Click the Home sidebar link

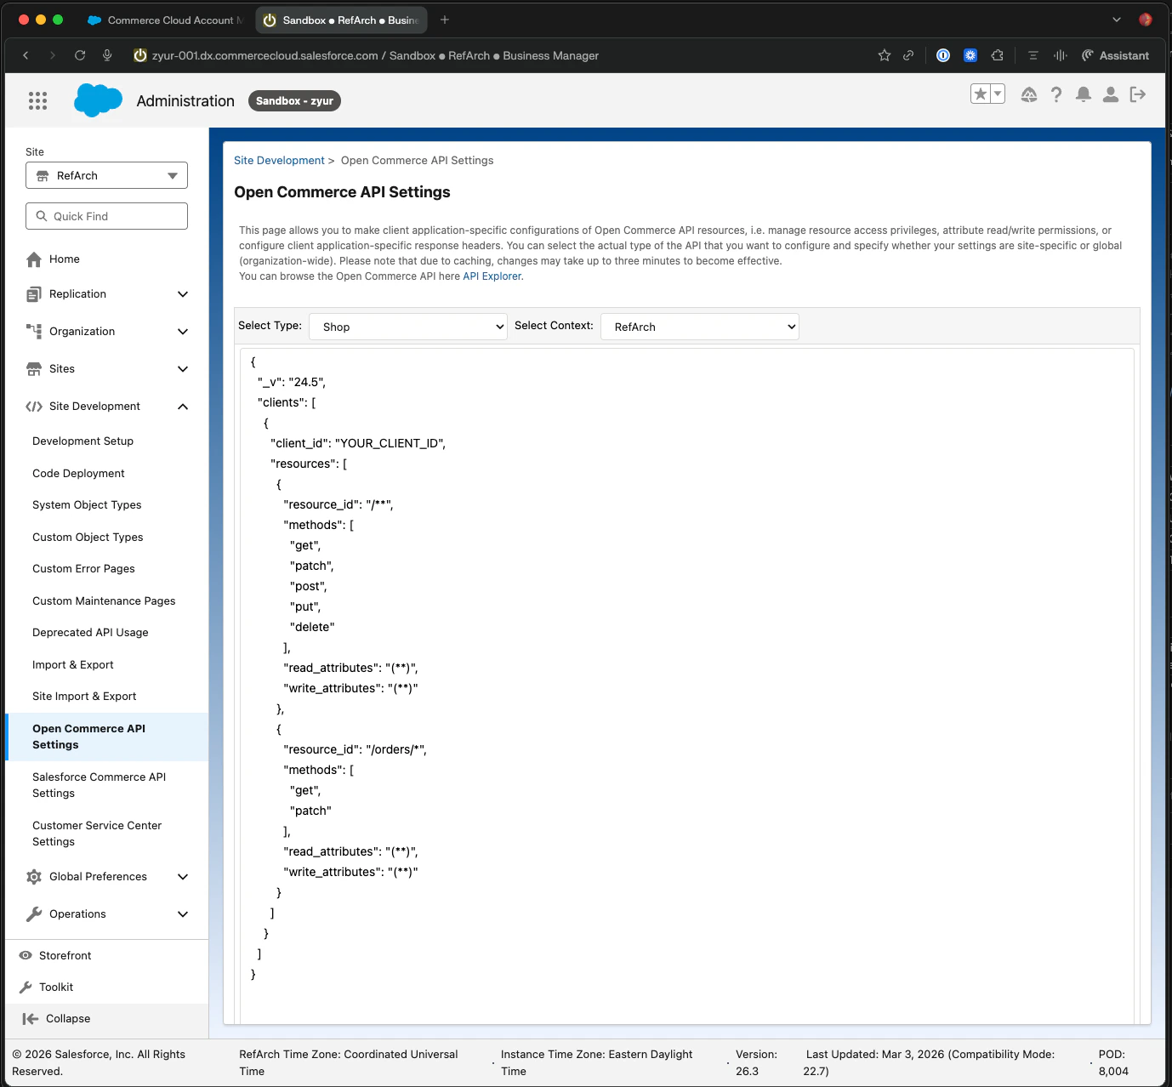point(65,259)
